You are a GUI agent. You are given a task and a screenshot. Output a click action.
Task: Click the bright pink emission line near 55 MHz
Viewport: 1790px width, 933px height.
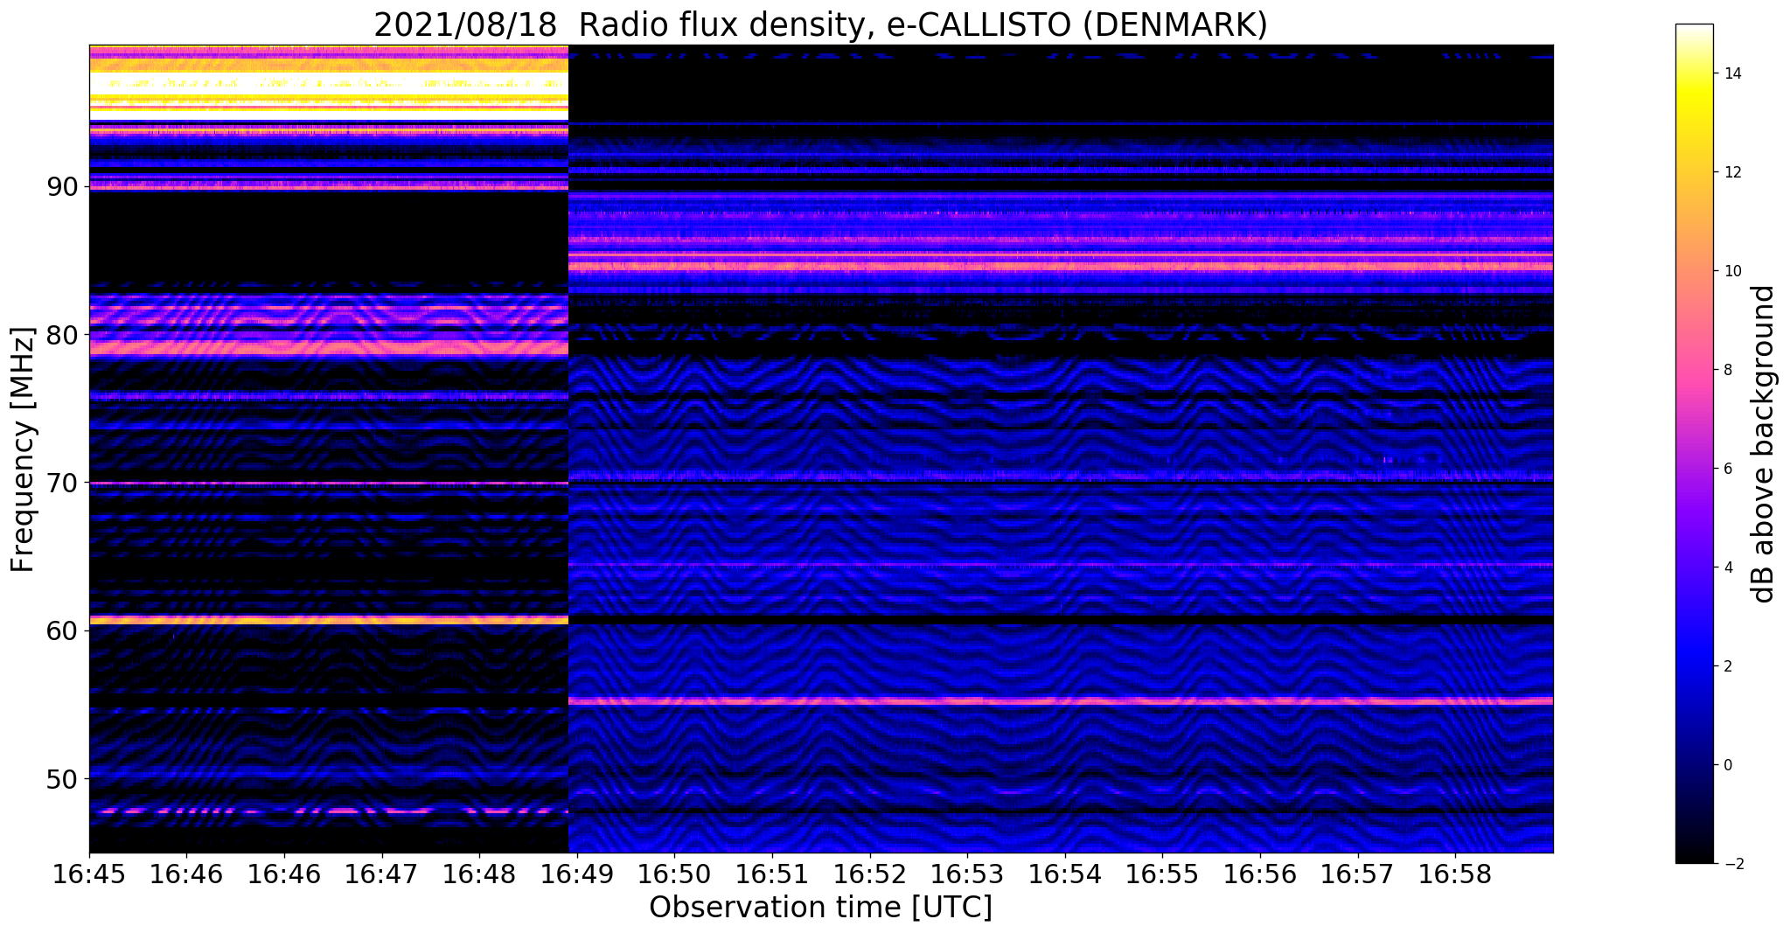(x=1061, y=701)
